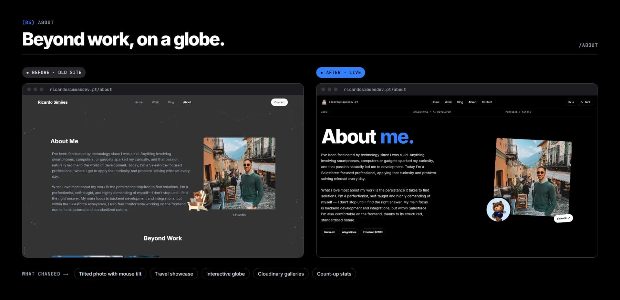Click the "Beyond work, on a globe." headline
This screenshot has width=620, height=300.
tap(123, 40)
